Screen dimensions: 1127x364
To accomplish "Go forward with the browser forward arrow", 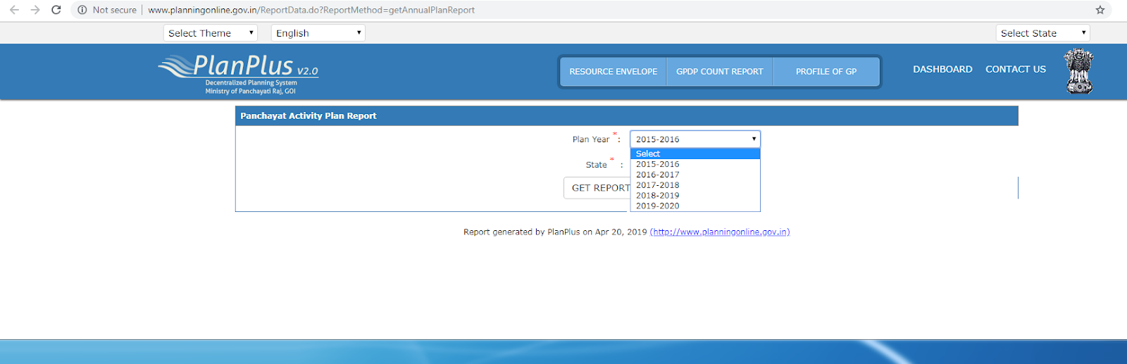I will 35,10.
